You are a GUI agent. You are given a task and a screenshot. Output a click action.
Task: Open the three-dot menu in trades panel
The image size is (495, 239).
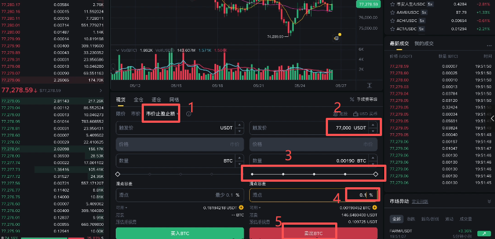[x=489, y=45]
